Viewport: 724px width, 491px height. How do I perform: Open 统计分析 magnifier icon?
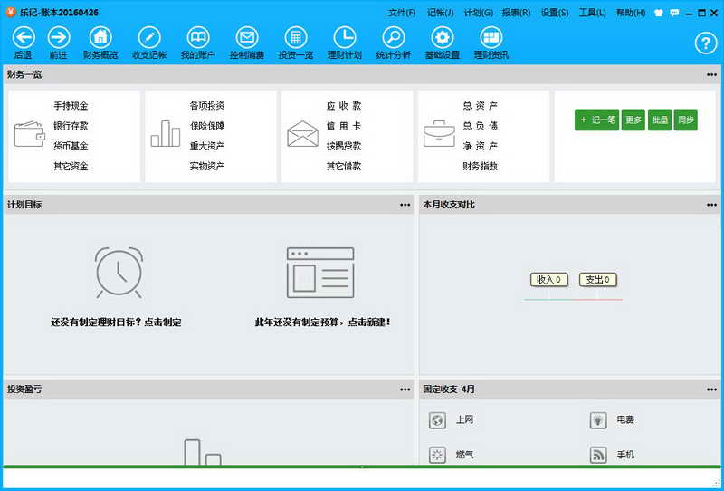pos(393,37)
